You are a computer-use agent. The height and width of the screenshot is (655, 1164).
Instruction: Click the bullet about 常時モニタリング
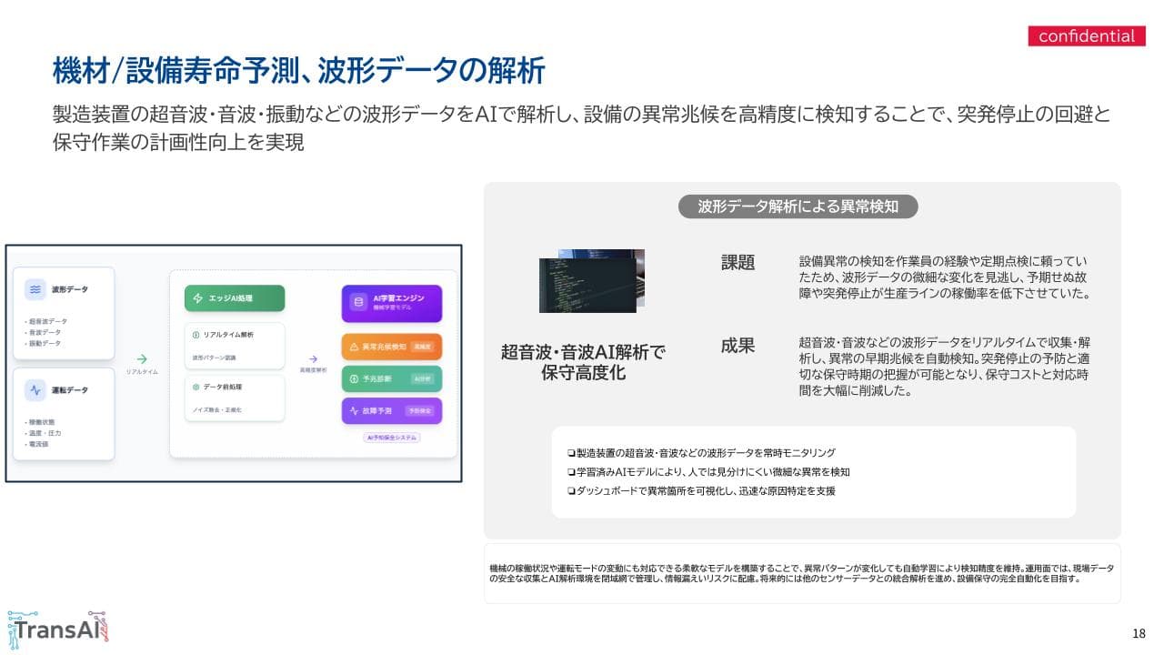(x=700, y=452)
